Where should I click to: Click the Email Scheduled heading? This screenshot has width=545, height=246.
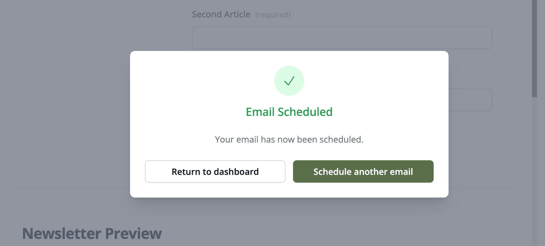289,112
